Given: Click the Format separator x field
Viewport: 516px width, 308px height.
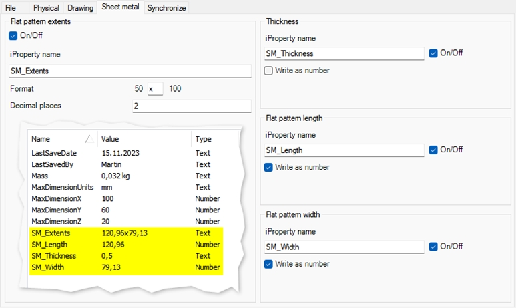Looking at the screenshot, I should [x=155, y=88].
